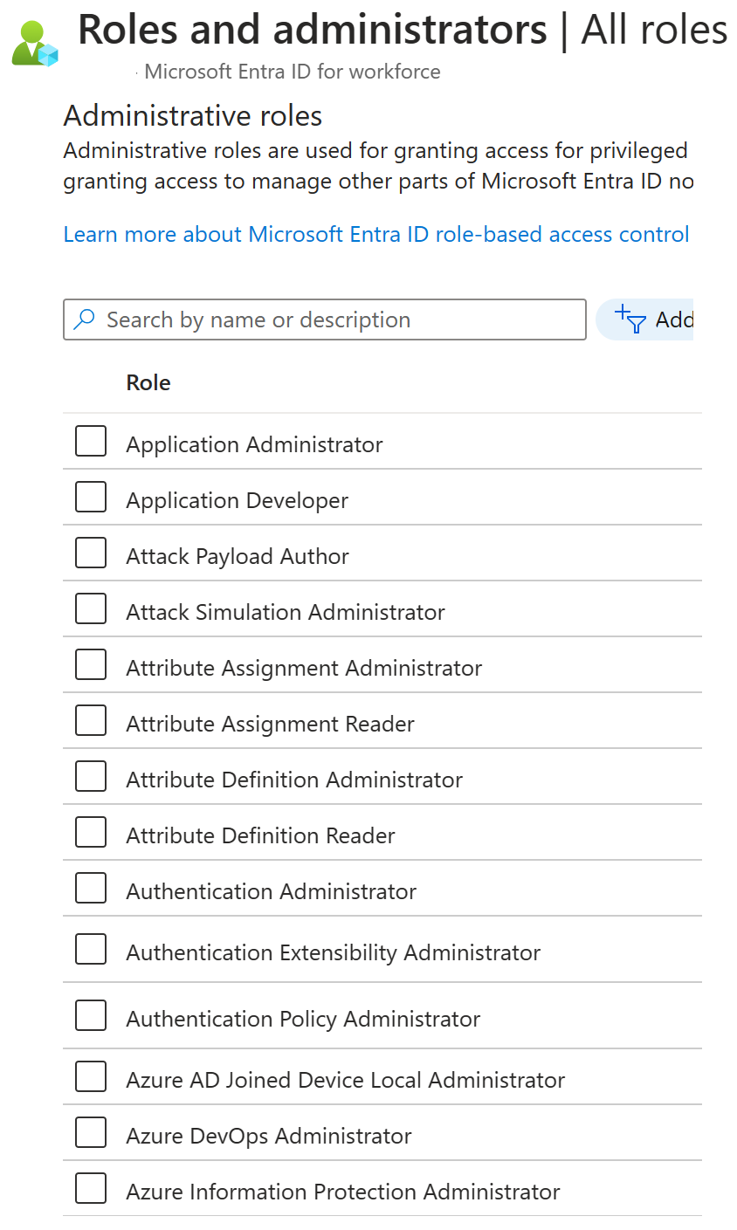Image resolution: width=737 pixels, height=1230 pixels.
Task: Check the Authentication Extensibility Administrator checkbox
Action: coord(90,949)
